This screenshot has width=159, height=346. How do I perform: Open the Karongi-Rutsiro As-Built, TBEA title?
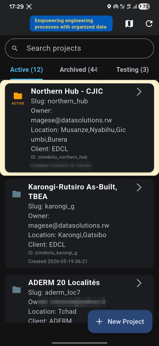click(73, 192)
